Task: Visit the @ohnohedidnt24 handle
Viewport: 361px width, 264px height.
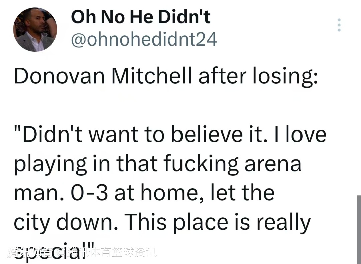Action: [144, 39]
